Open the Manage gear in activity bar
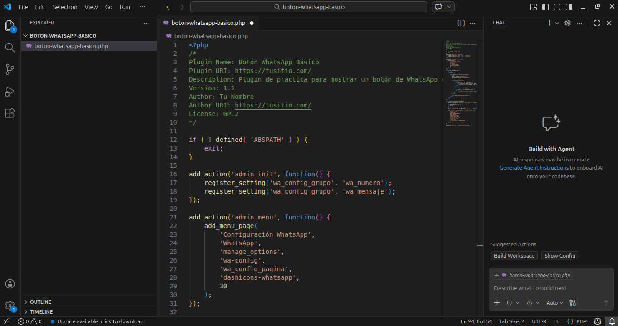Screen dimensions: 618x326 pyautogui.click(x=10, y=306)
